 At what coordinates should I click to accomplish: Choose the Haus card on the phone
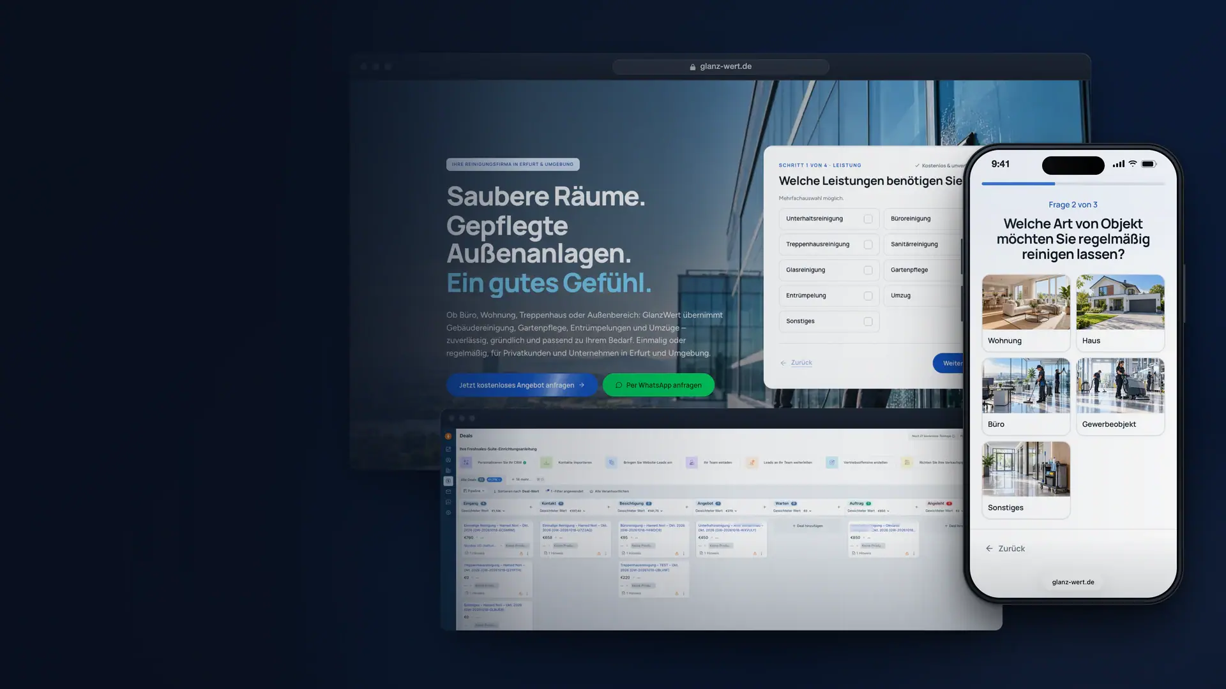(x=1120, y=313)
